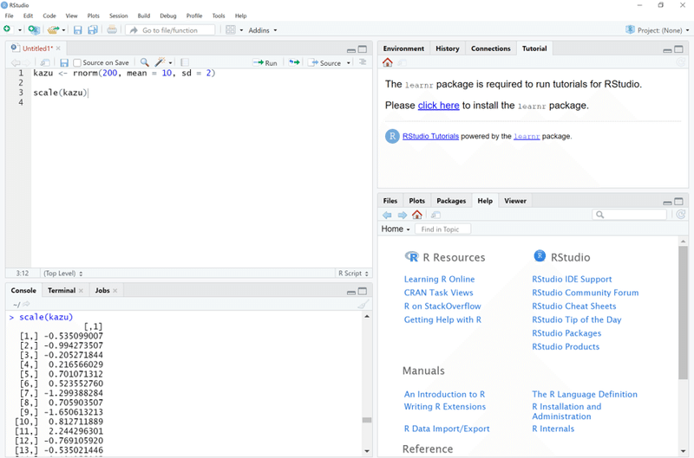
Task: Click the New File icon
Action: tap(7, 29)
